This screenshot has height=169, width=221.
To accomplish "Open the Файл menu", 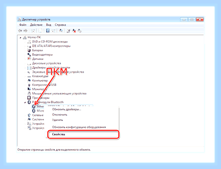I will tap(23, 25).
